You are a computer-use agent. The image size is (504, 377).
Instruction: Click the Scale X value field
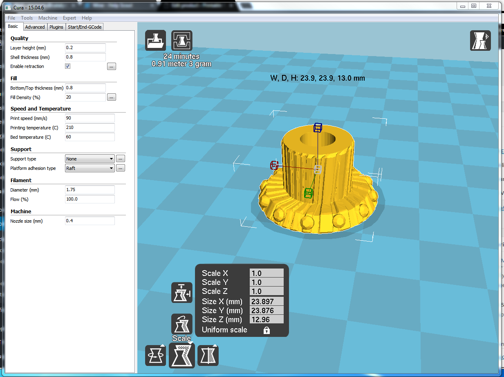[x=267, y=273]
